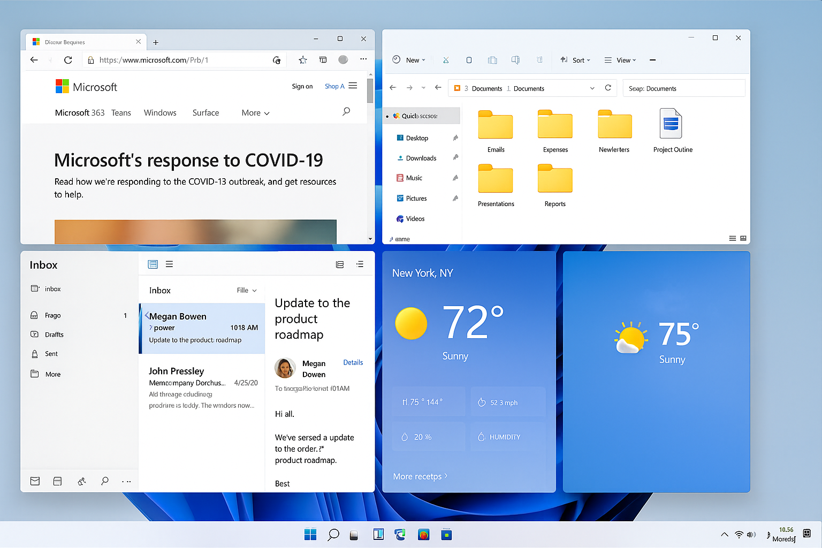Expand the New menu in Explorer
The image size is (822, 548).
409,60
